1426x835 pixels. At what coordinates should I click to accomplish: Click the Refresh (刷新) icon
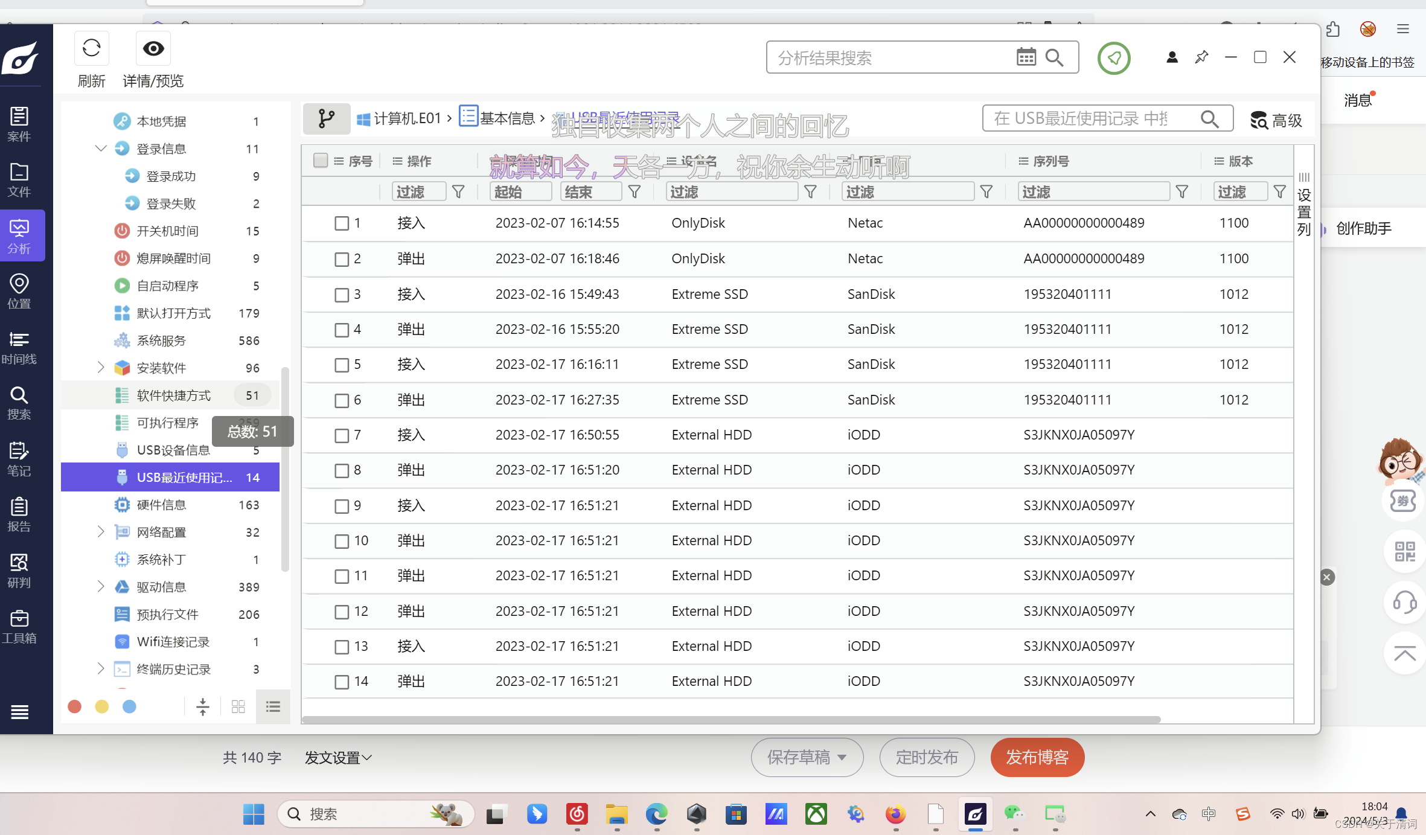(x=92, y=48)
